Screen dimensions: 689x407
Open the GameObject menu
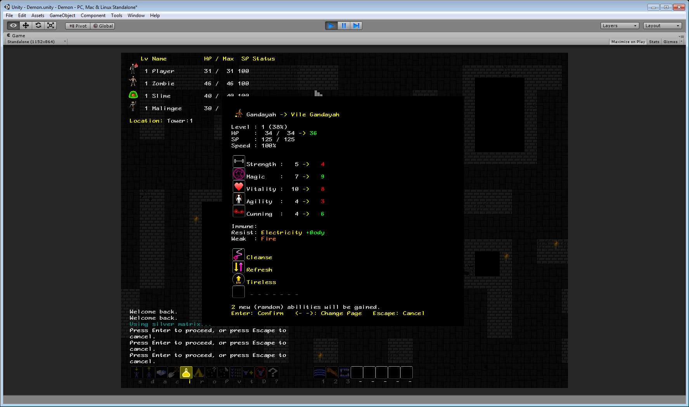click(62, 16)
